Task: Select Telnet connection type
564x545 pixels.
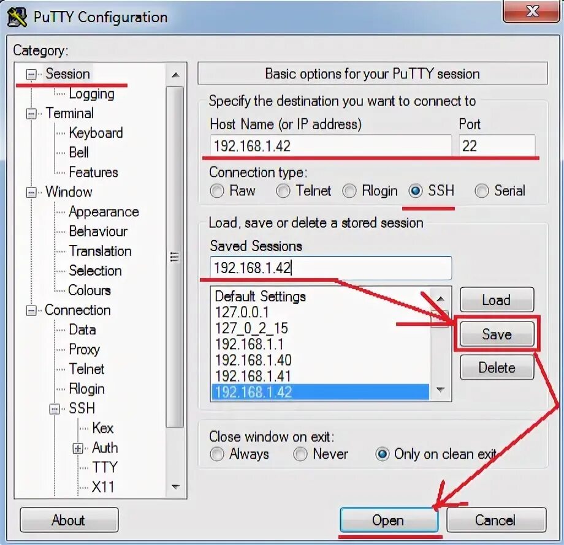Action: pos(303,191)
